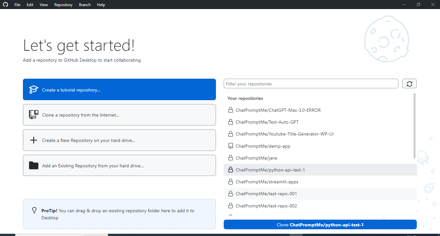Click Clone a repository from the Internet
Screen dimensions: 440x236
pos(119,115)
